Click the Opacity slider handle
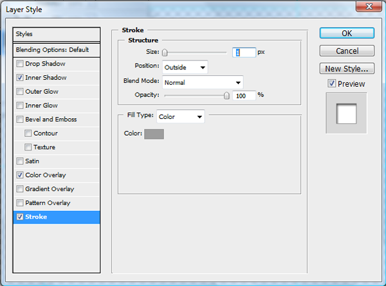Viewport: 386px width, 286px height. (226, 96)
